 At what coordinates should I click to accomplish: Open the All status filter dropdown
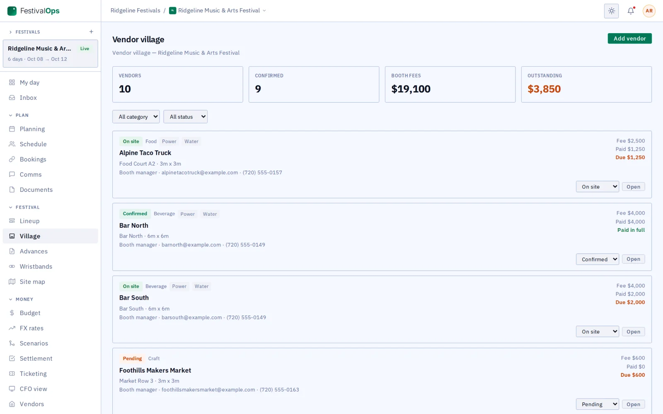[185, 117]
